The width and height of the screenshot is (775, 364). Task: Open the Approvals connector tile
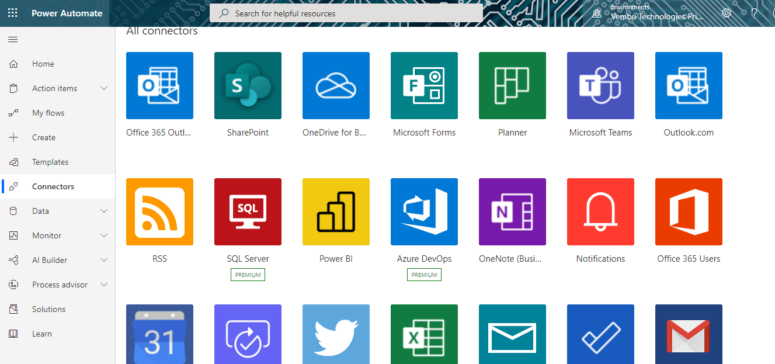click(x=248, y=334)
